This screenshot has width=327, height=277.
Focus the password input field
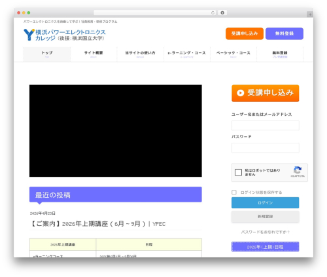click(266, 148)
